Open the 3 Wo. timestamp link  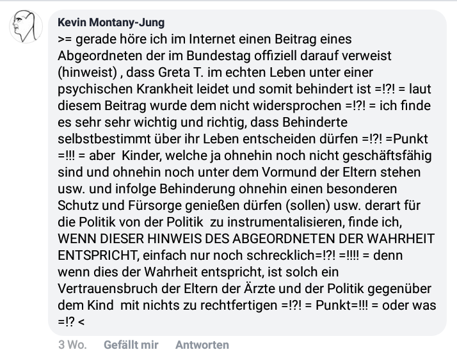coord(72,345)
